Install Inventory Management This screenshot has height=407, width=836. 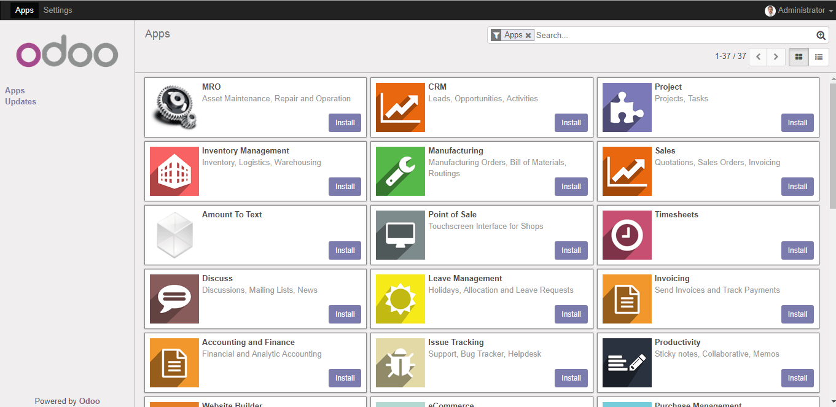click(345, 187)
